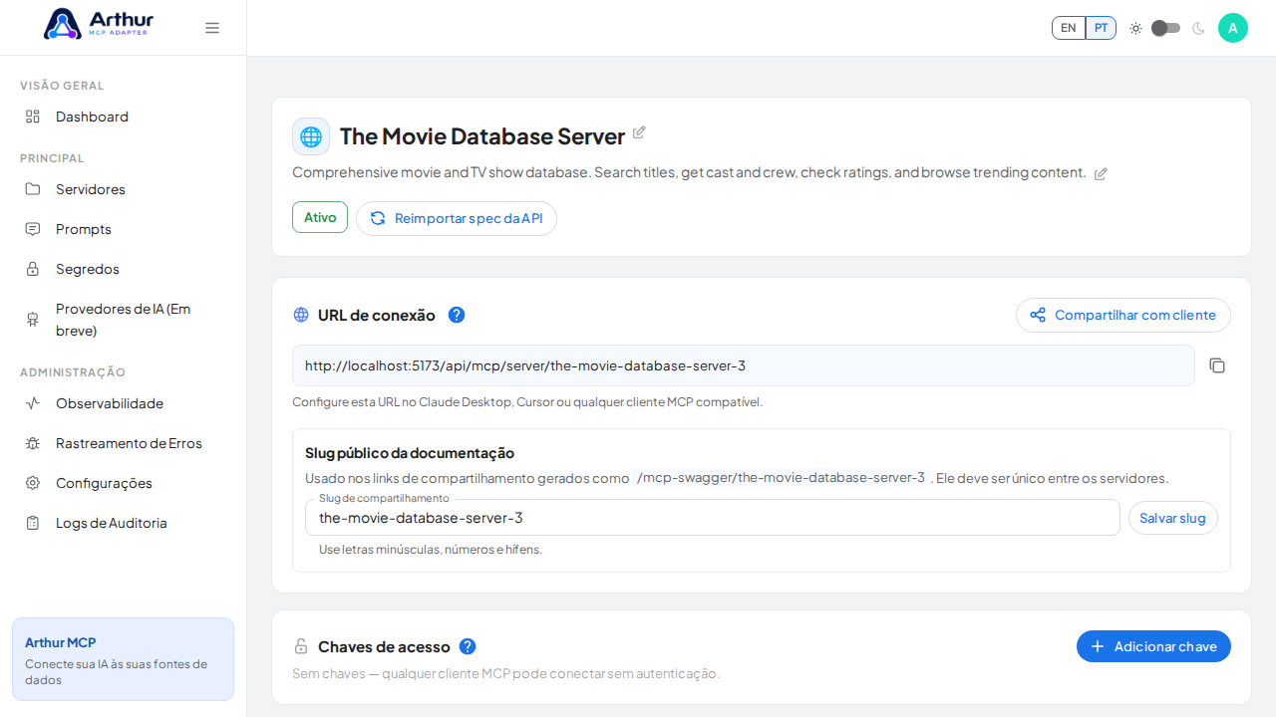Open the Prompts section
The image size is (1276, 717).
pyautogui.click(x=123, y=229)
